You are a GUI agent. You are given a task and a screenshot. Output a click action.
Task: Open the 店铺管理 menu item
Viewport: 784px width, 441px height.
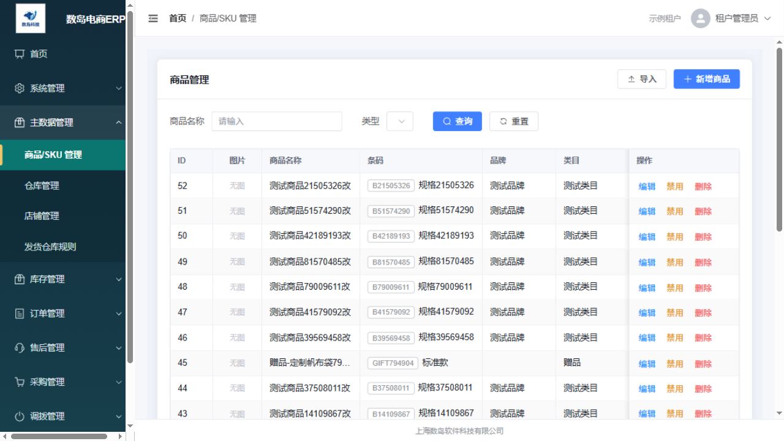click(x=62, y=216)
